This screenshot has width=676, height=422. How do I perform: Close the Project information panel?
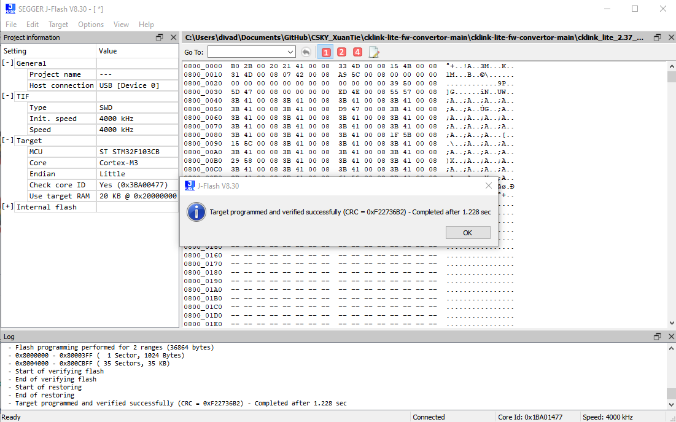tap(173, 37)
